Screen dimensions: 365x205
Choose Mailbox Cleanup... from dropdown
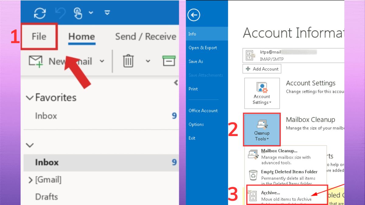click(286, 156)
